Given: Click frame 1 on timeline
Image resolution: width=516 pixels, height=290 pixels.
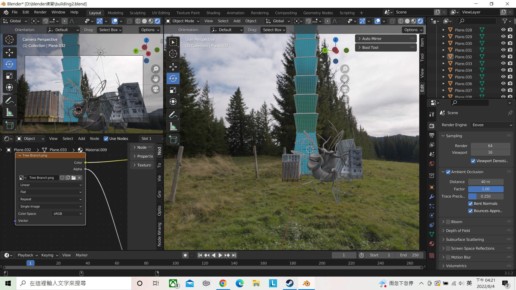Looking at the screenshot, I should point(30,263).
